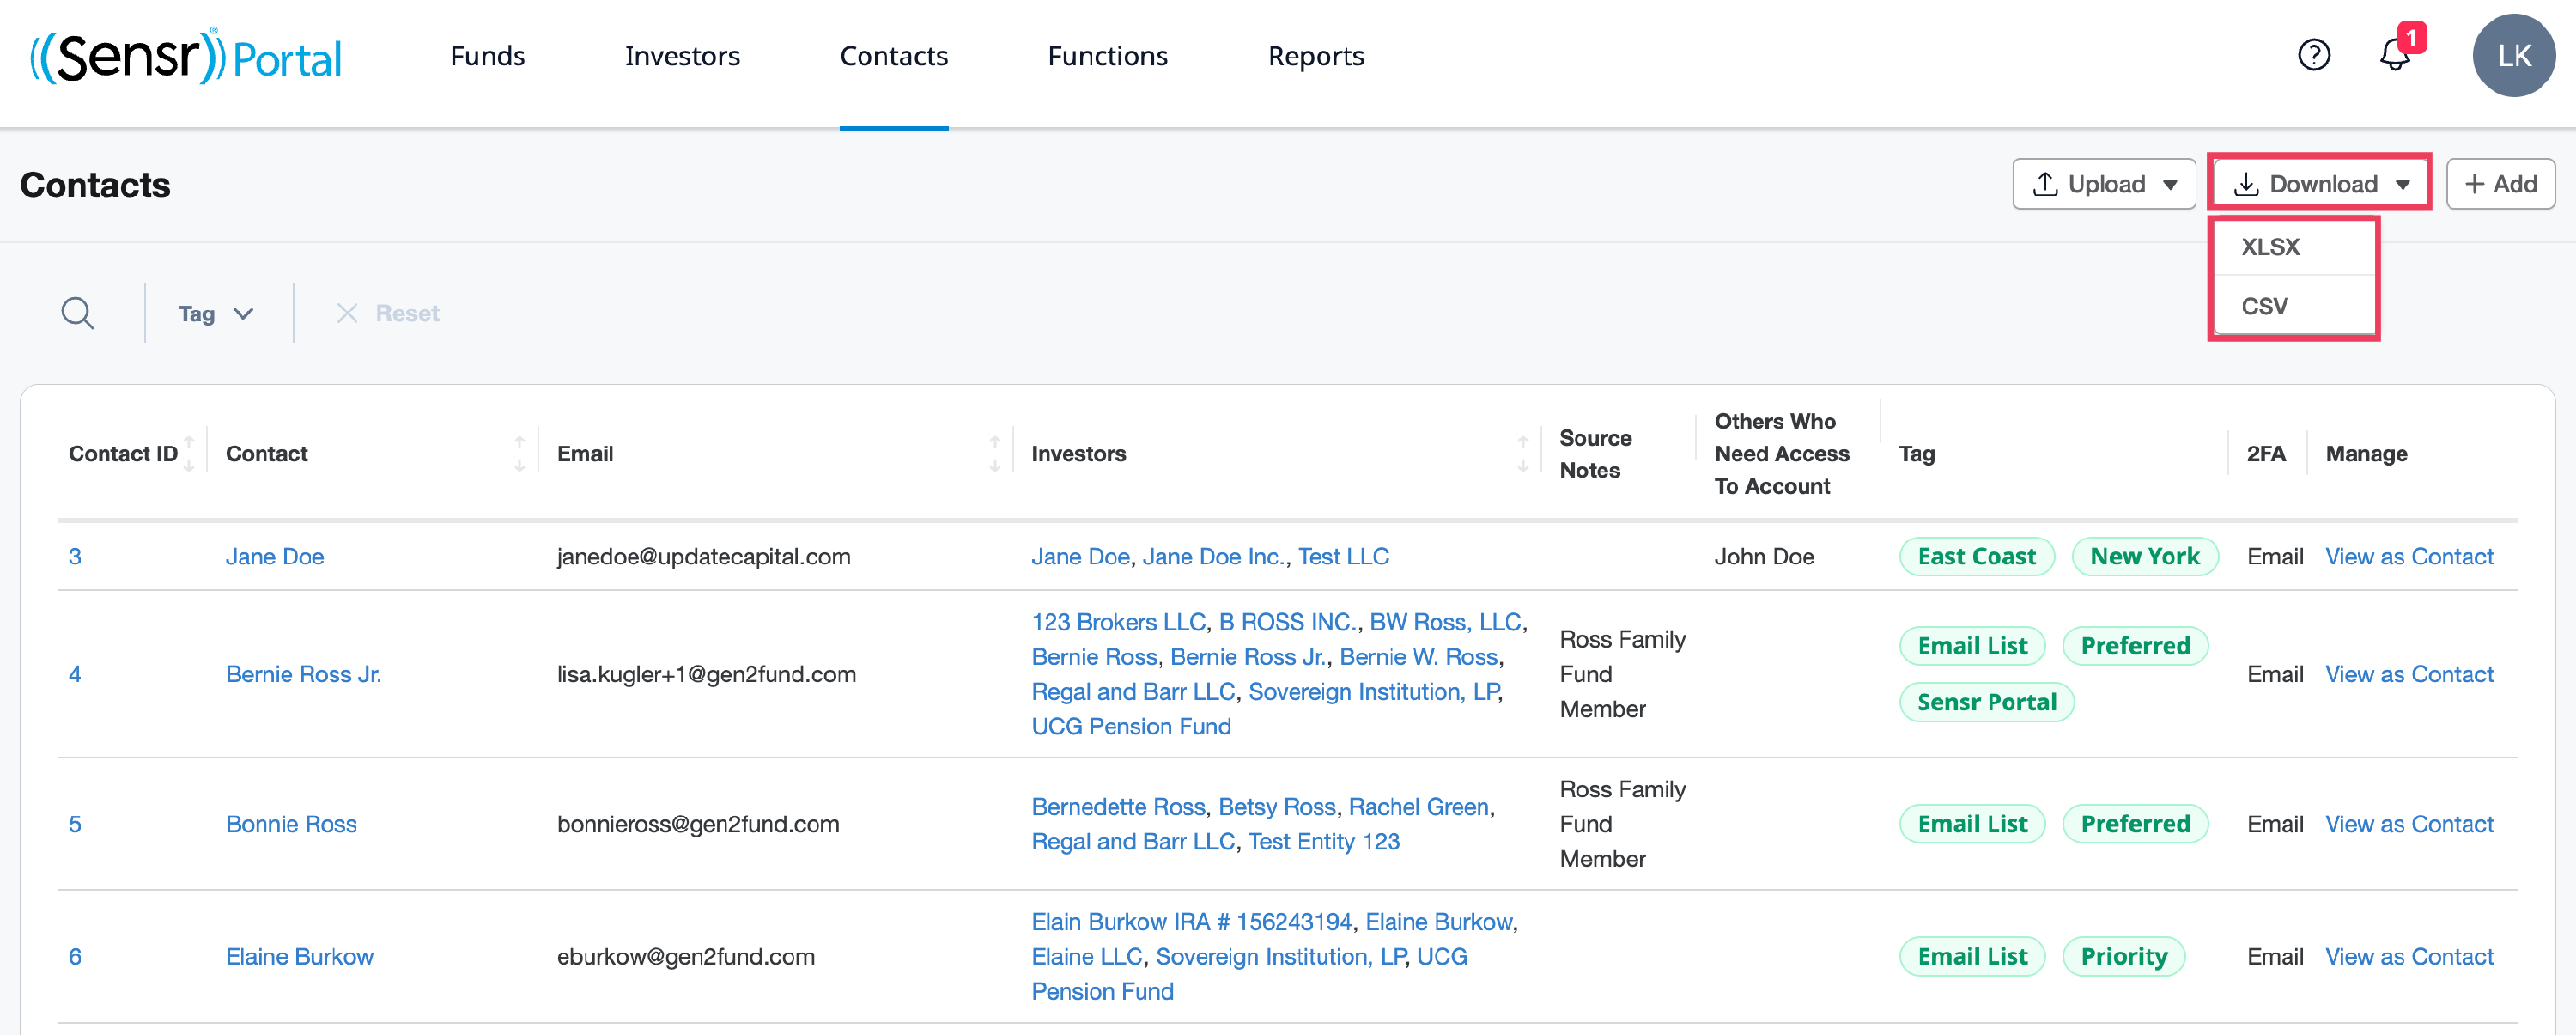Sort the Contact column arrows
2576x1035 pixels.
pyautogui.click(x=519, y=454)
